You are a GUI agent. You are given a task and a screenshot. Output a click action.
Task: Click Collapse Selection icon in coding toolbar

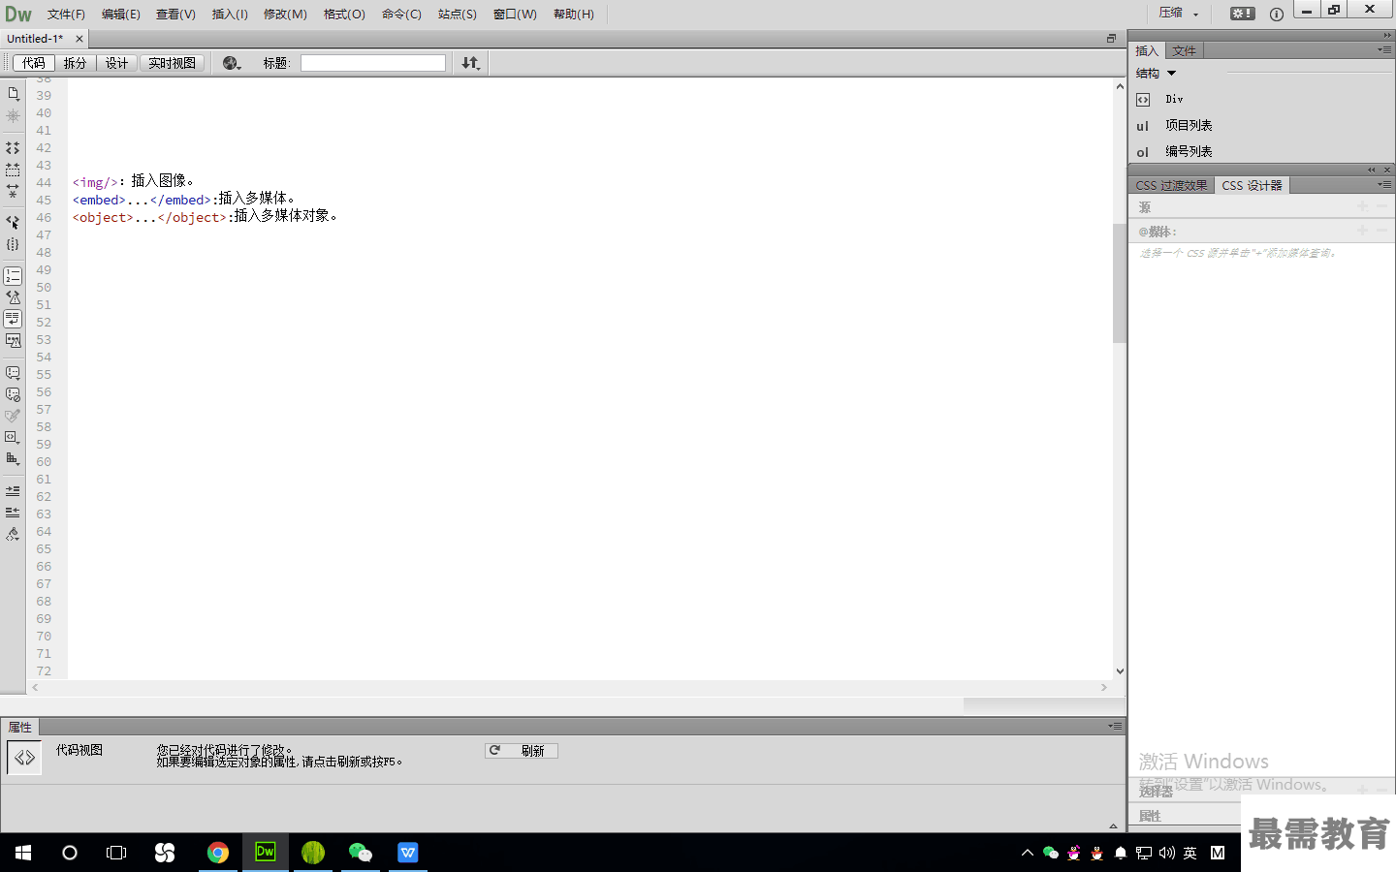click(x=13, y=170)
